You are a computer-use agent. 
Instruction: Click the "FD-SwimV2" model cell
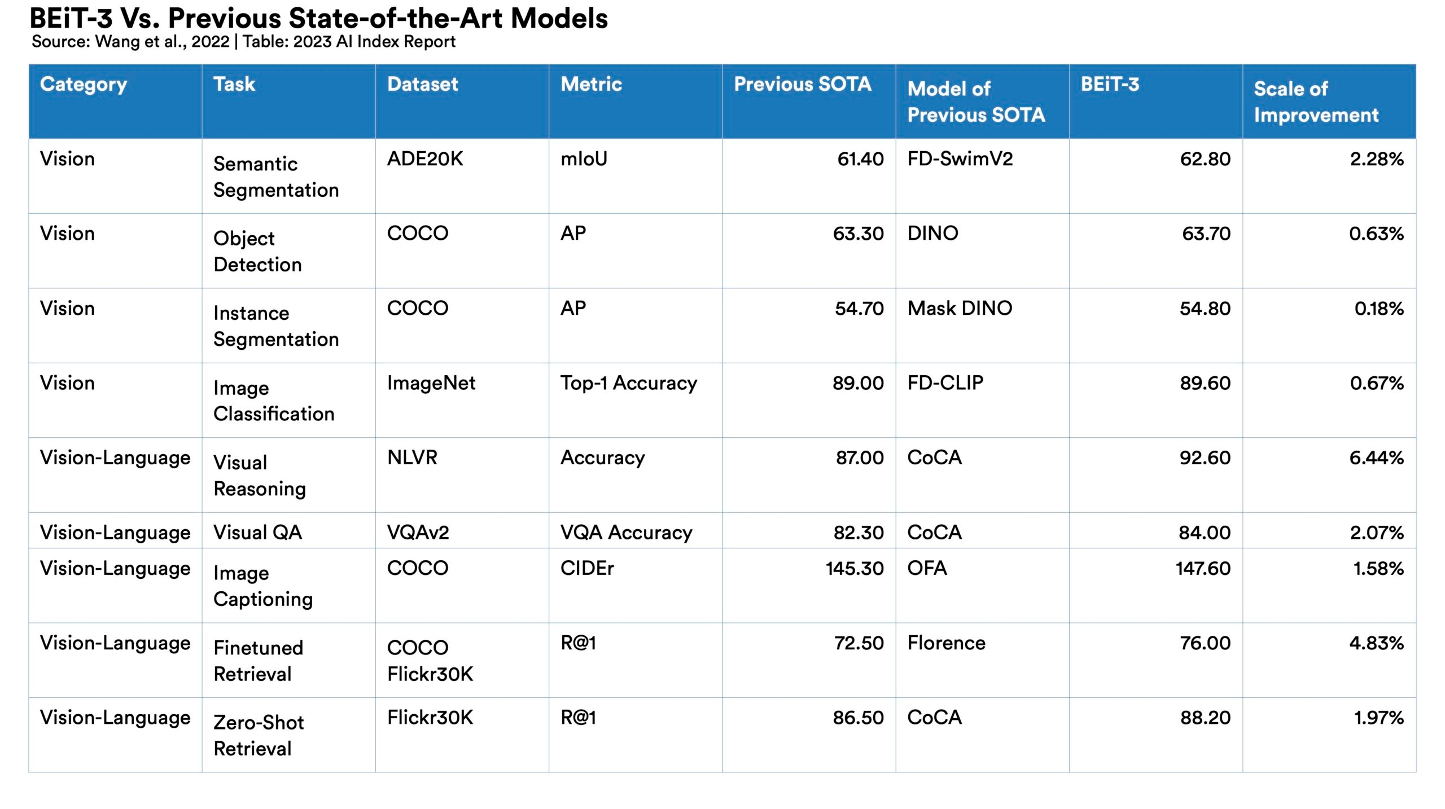960,159
